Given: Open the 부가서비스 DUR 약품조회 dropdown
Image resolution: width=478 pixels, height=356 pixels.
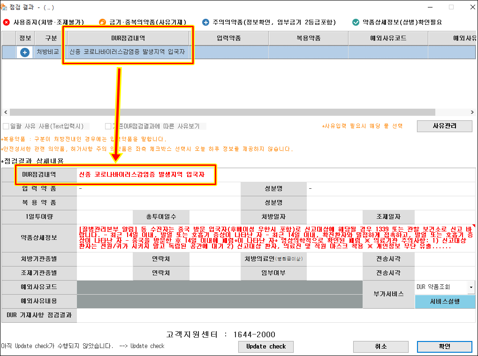Looking at the screenshot, I should click(x=470, y=287).
